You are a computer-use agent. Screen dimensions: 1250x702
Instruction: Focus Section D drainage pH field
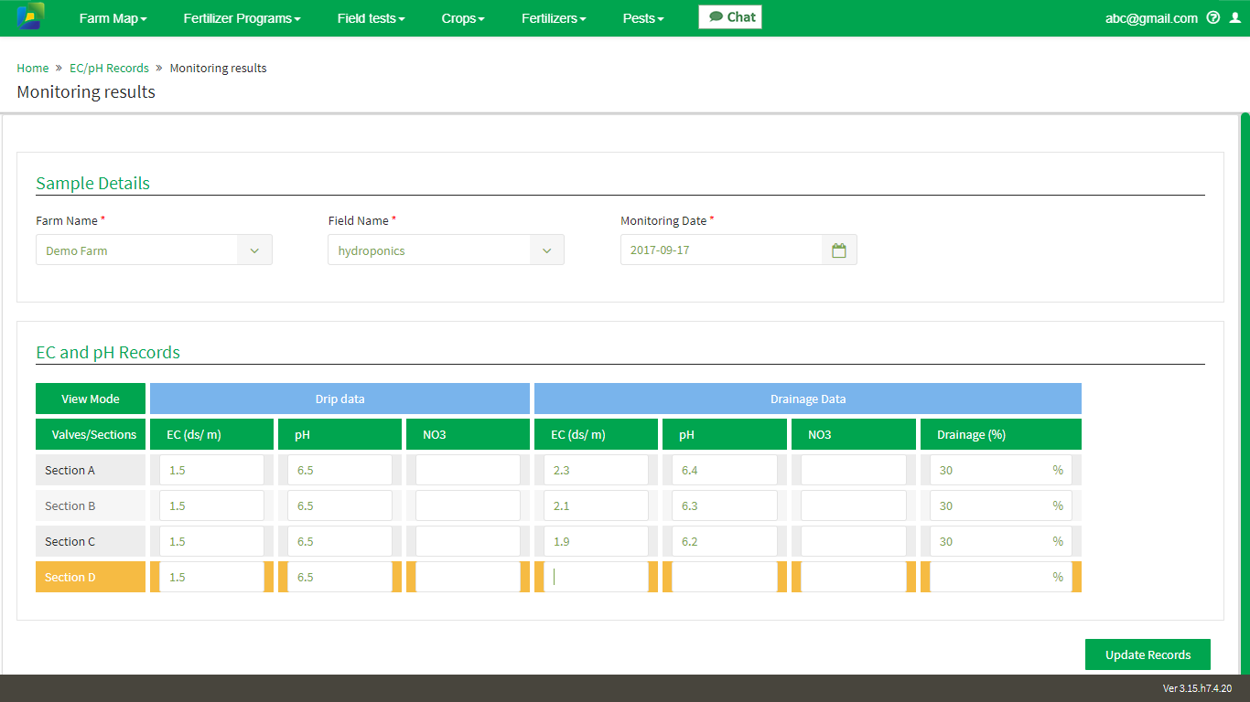point(725,577)
